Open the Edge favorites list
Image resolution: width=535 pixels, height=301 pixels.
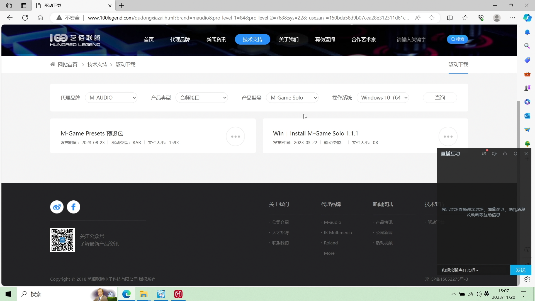click(x=465, y=18)
